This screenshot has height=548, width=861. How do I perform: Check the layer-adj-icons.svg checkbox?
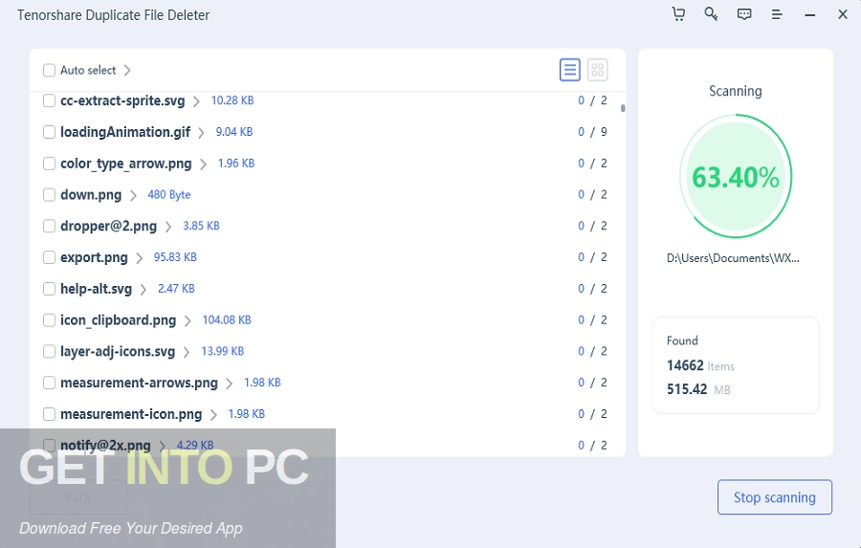pos(50,351)
